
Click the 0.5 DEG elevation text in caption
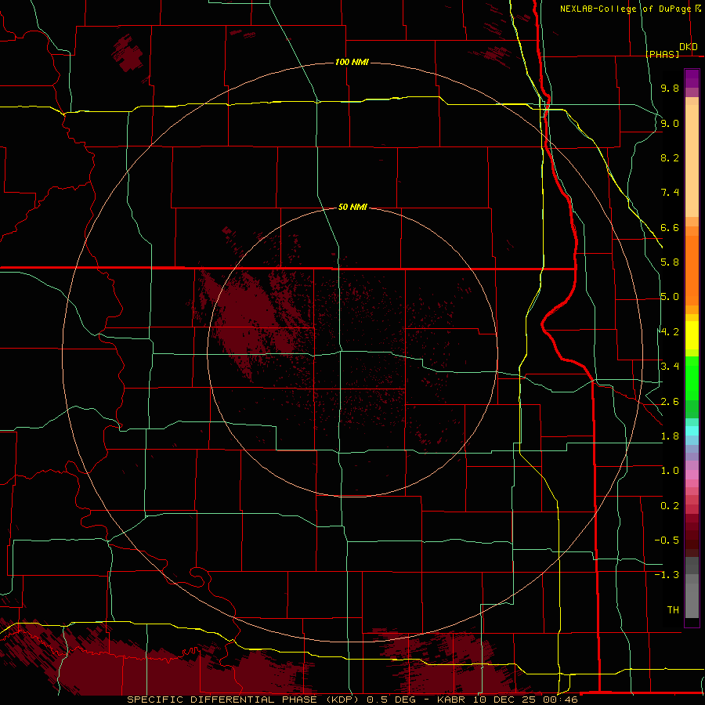pos(391,700)
